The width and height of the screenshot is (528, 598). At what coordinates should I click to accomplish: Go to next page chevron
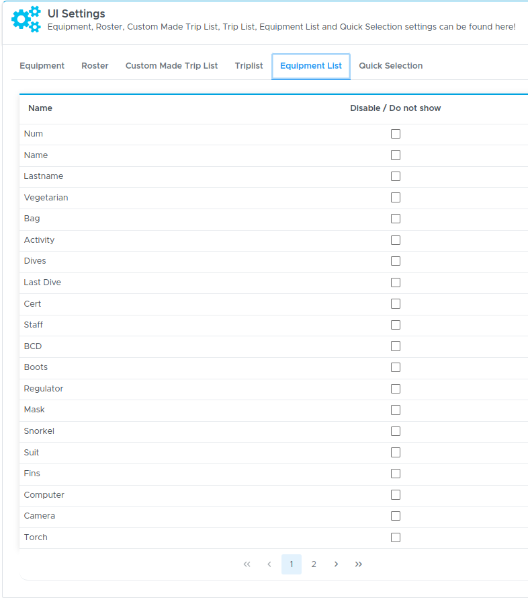336,564
